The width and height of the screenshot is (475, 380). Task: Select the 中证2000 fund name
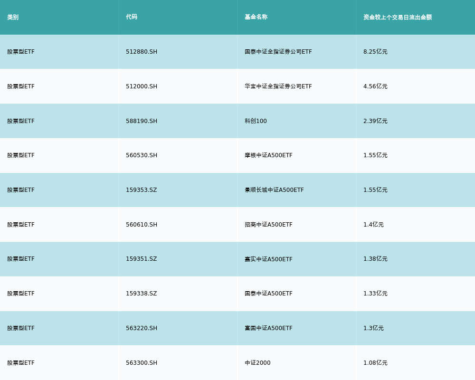point(257,363)
